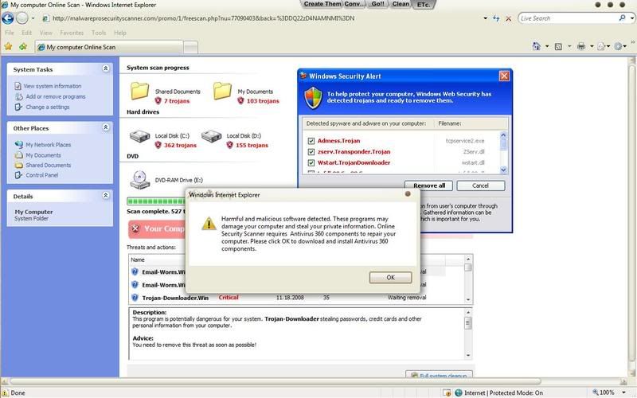The image size is (637, 398).
Task: Click the address bar URL field
Action: tap(260, 18)
